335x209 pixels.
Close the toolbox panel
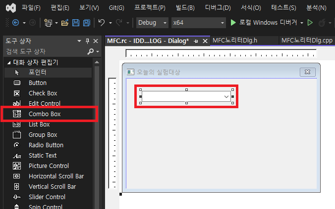[x=96, y=41]
